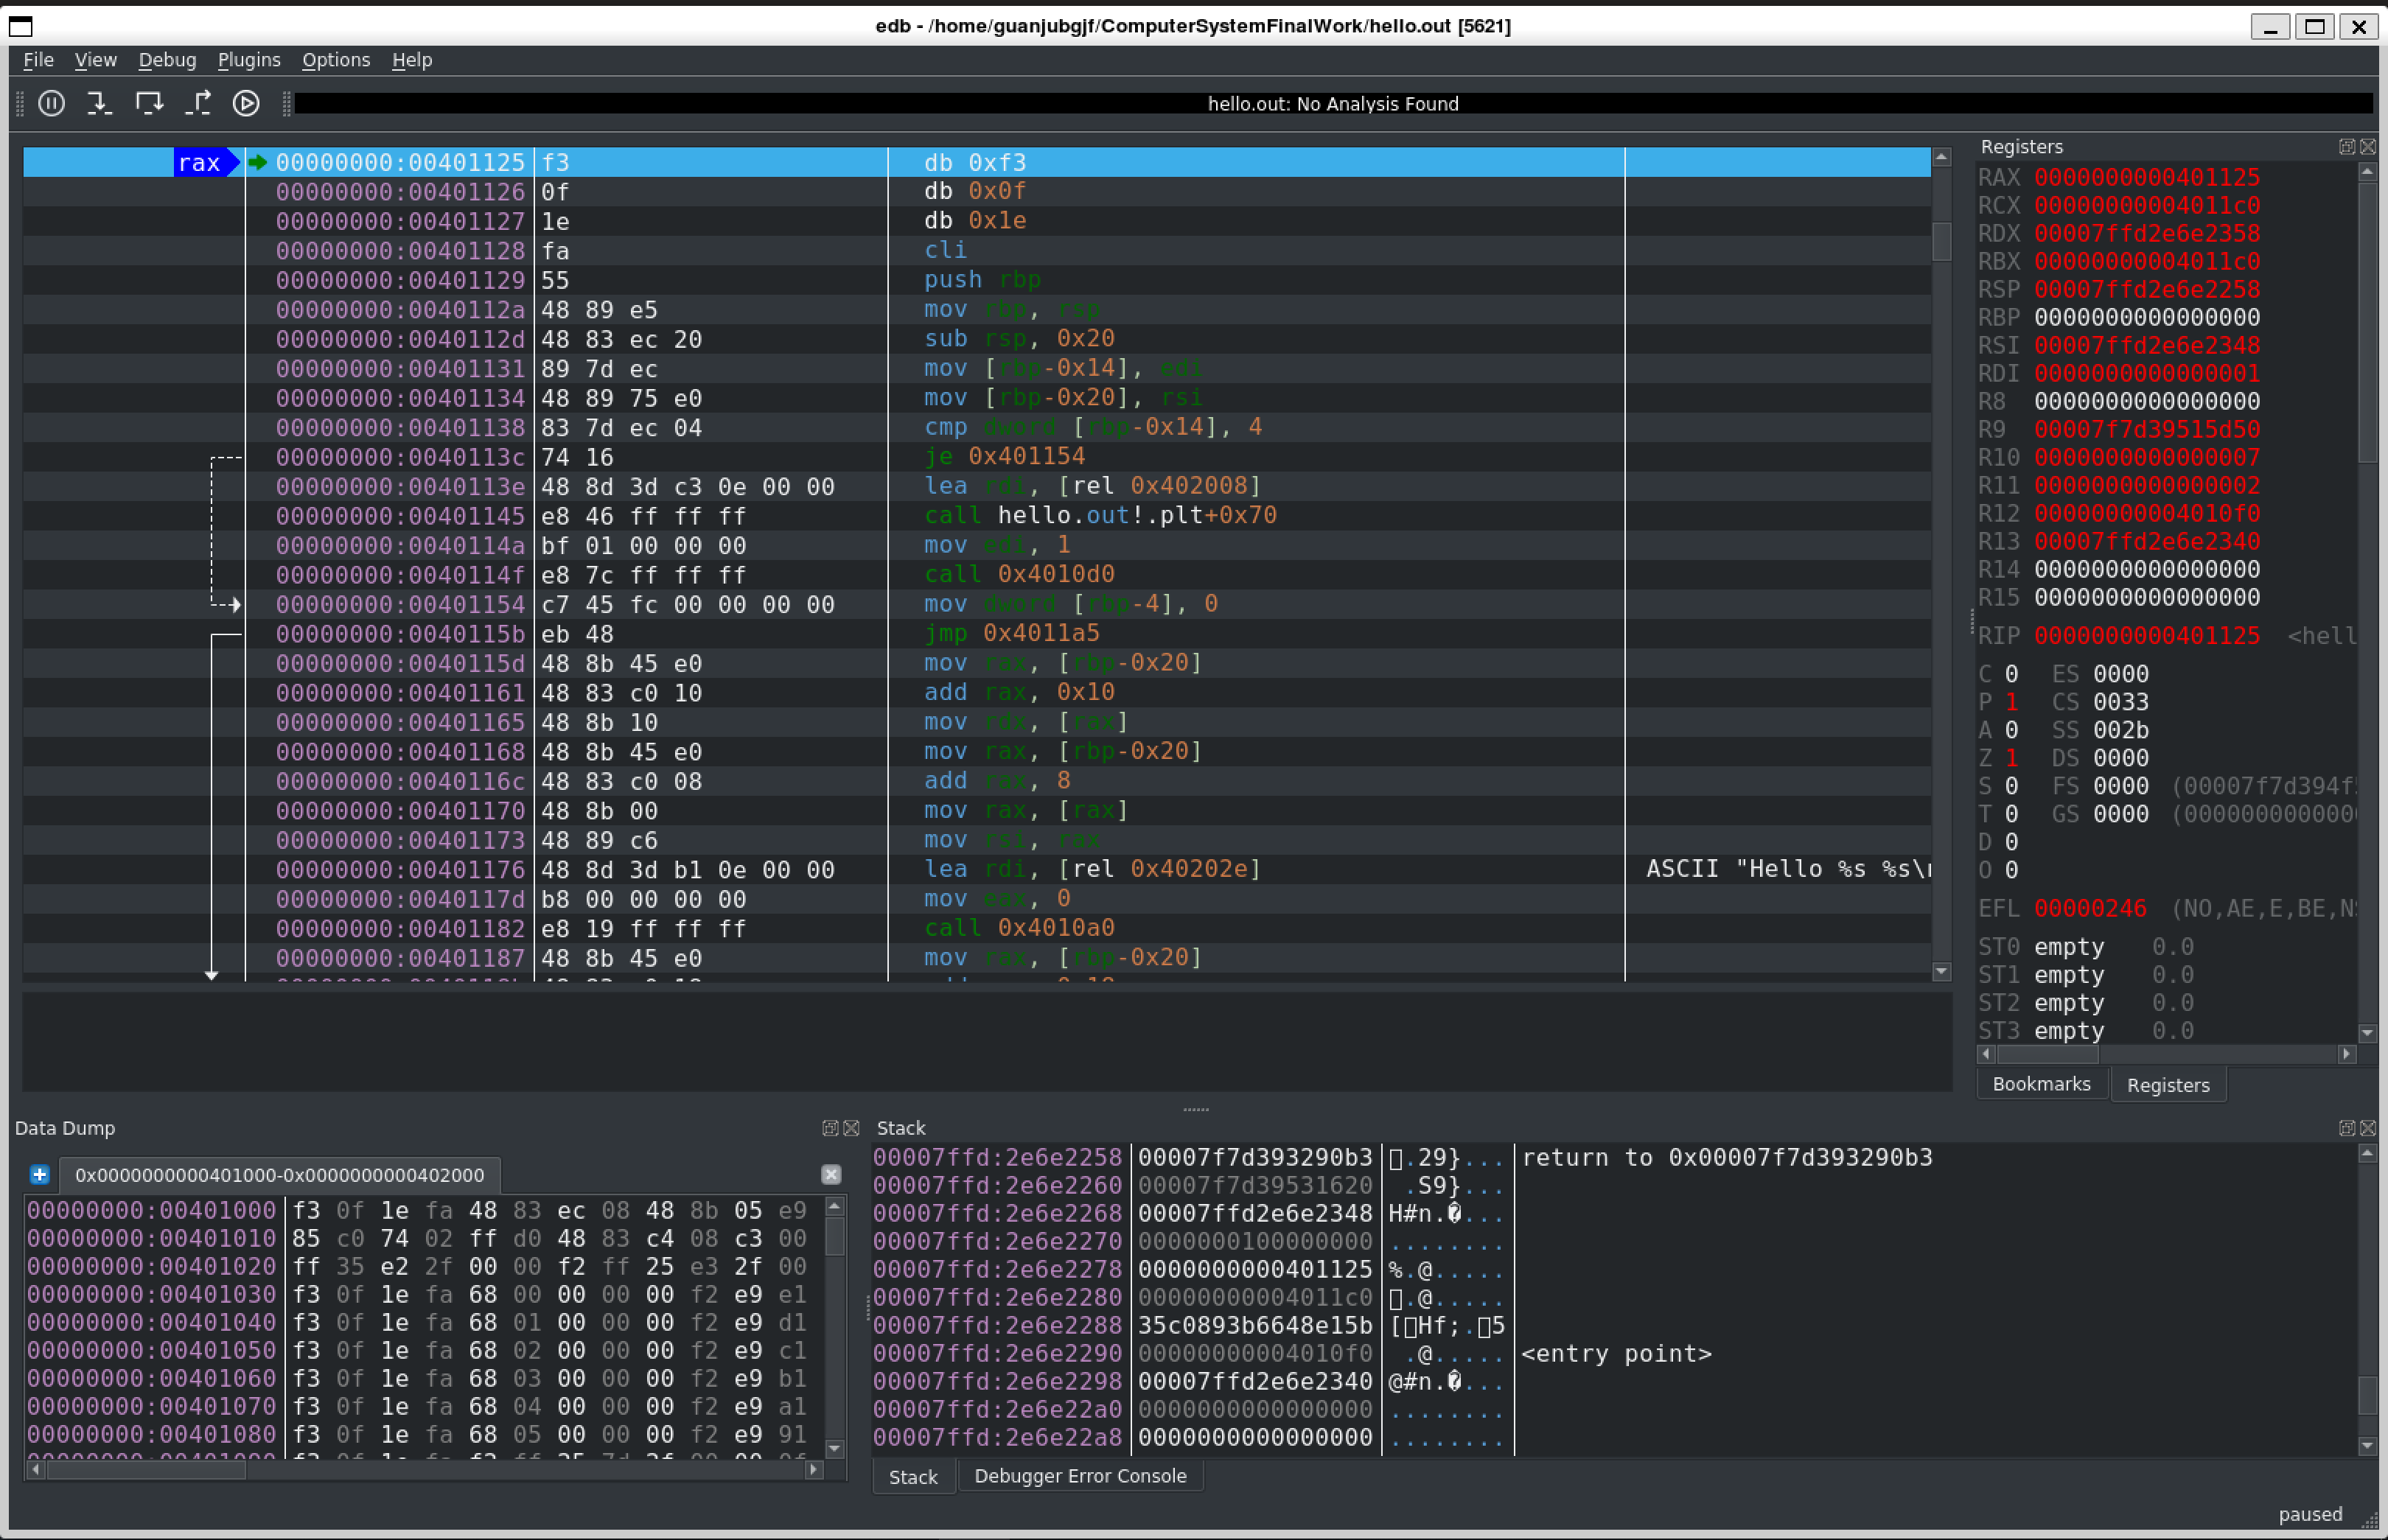Float the Registers panel

tap(2347, 147)
